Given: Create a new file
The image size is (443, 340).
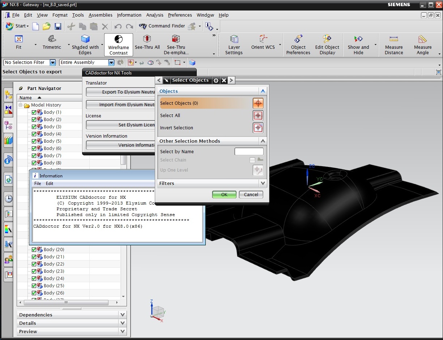Looking at the screenshot, I should click(35, 26).
